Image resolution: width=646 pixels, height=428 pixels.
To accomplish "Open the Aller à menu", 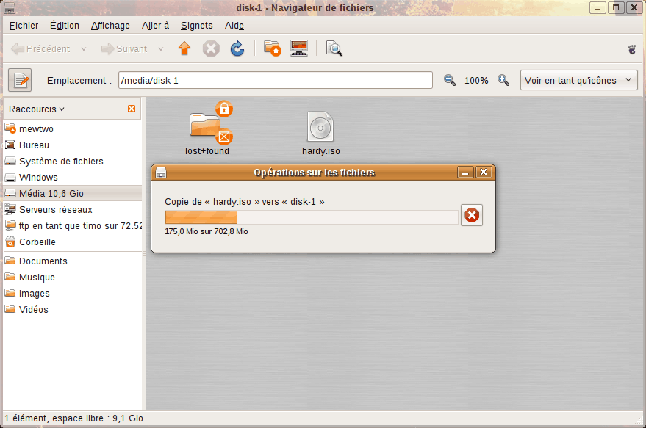I will [x=155, y=26].
